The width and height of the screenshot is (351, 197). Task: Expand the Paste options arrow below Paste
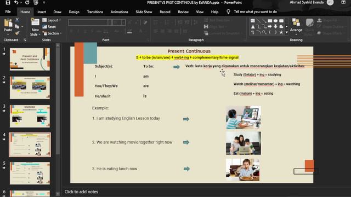click(x=8, y=34)
